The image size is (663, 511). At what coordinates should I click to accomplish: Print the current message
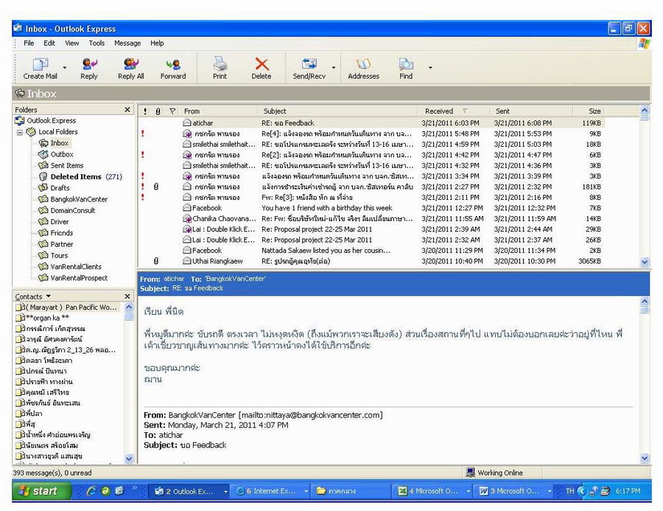click(220, 68)
